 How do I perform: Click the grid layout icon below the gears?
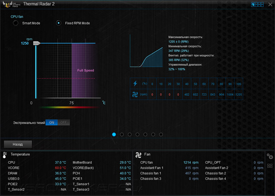270,165
